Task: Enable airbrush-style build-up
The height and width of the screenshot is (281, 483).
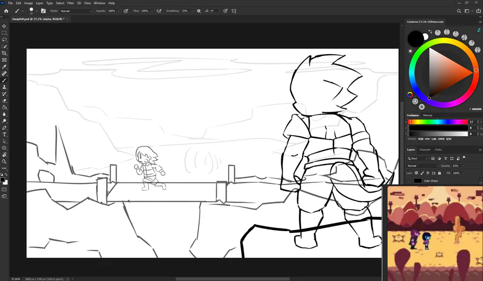Action: [x=159, y=11]
